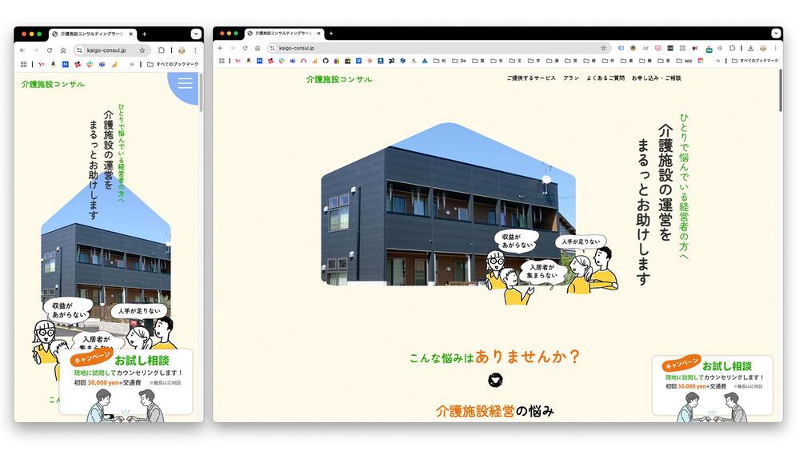Open すべてのブックマーク folder in the wide window

coord(755,61)
